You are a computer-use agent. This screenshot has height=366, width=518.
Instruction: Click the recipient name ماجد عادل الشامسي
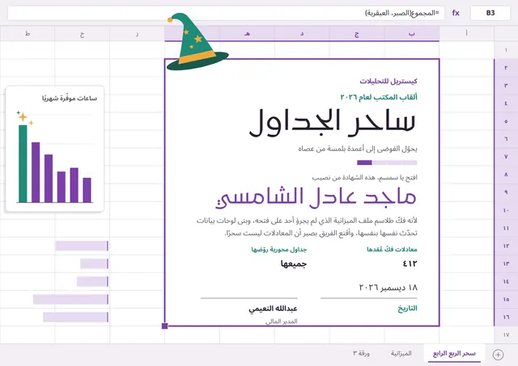click(x=316, y=198)
